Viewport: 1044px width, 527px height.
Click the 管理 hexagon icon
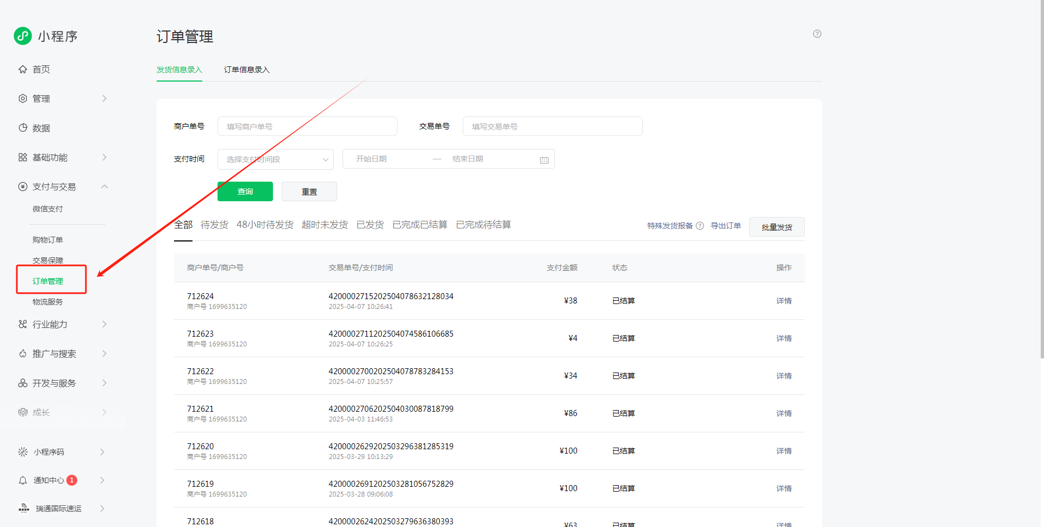click(23, 98)
